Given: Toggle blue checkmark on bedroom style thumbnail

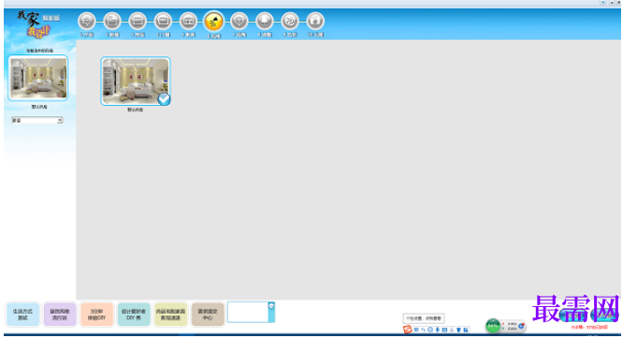Looking at the screenshot, I should (x=164, y=99).
